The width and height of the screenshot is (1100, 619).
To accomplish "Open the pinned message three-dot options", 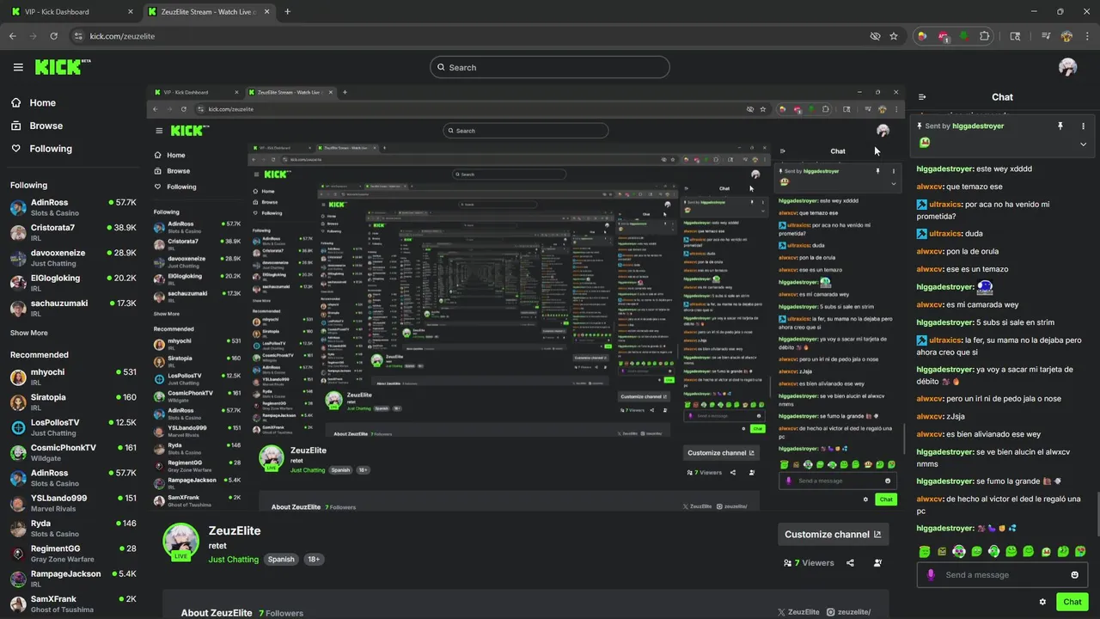I will click(x=1083, y=126).
